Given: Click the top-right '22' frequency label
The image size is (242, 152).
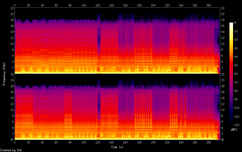Looking at the screenshot, I should (223, 8).
